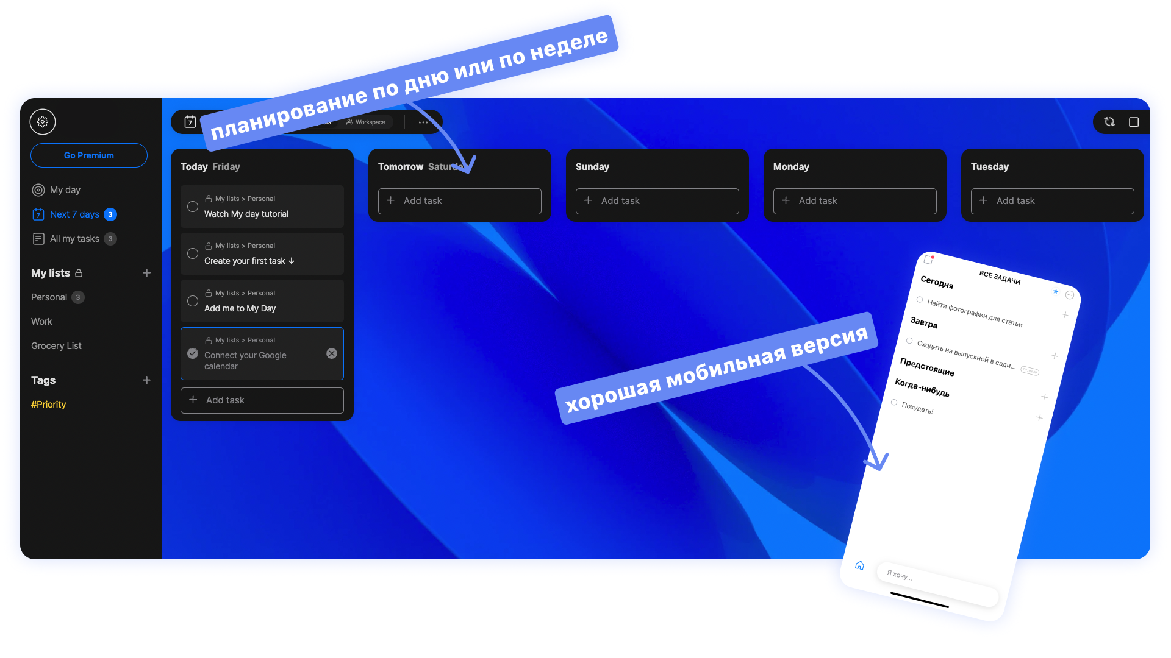Expand the Personal list in sidebar
The width and height of the screenshot is (1171, 658).
[x=48, y=297]
